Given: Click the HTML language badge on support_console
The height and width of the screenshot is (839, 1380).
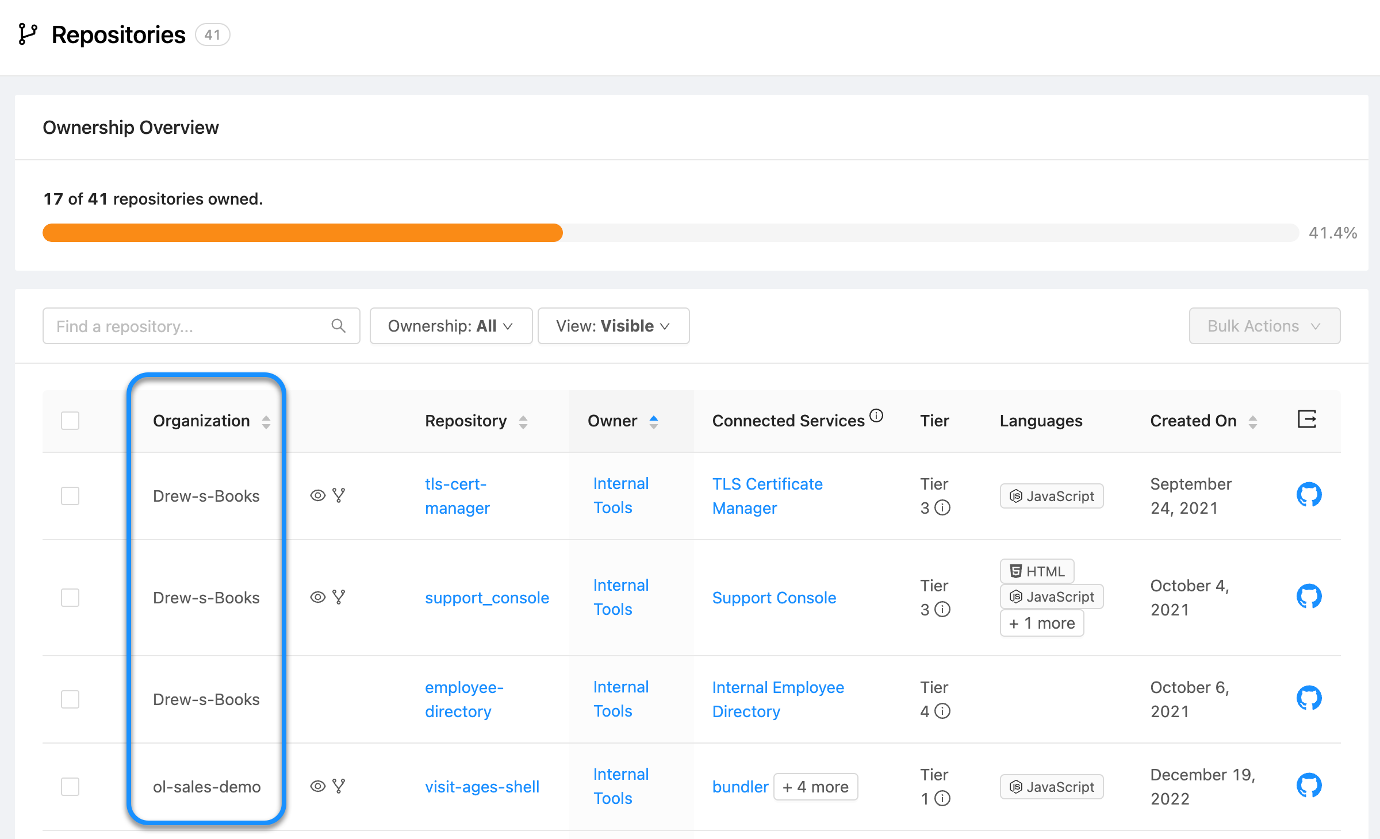Looking at the screenshot, I should 1036,571.
